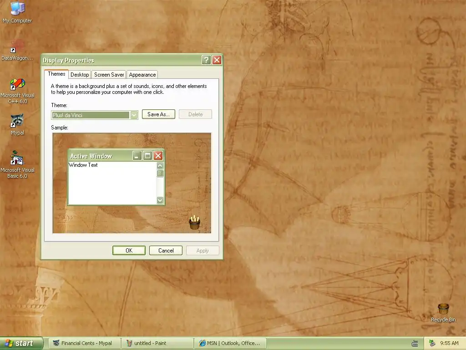
Task: Select the DataWagon desktop shortcut
Action: (17, 50)
